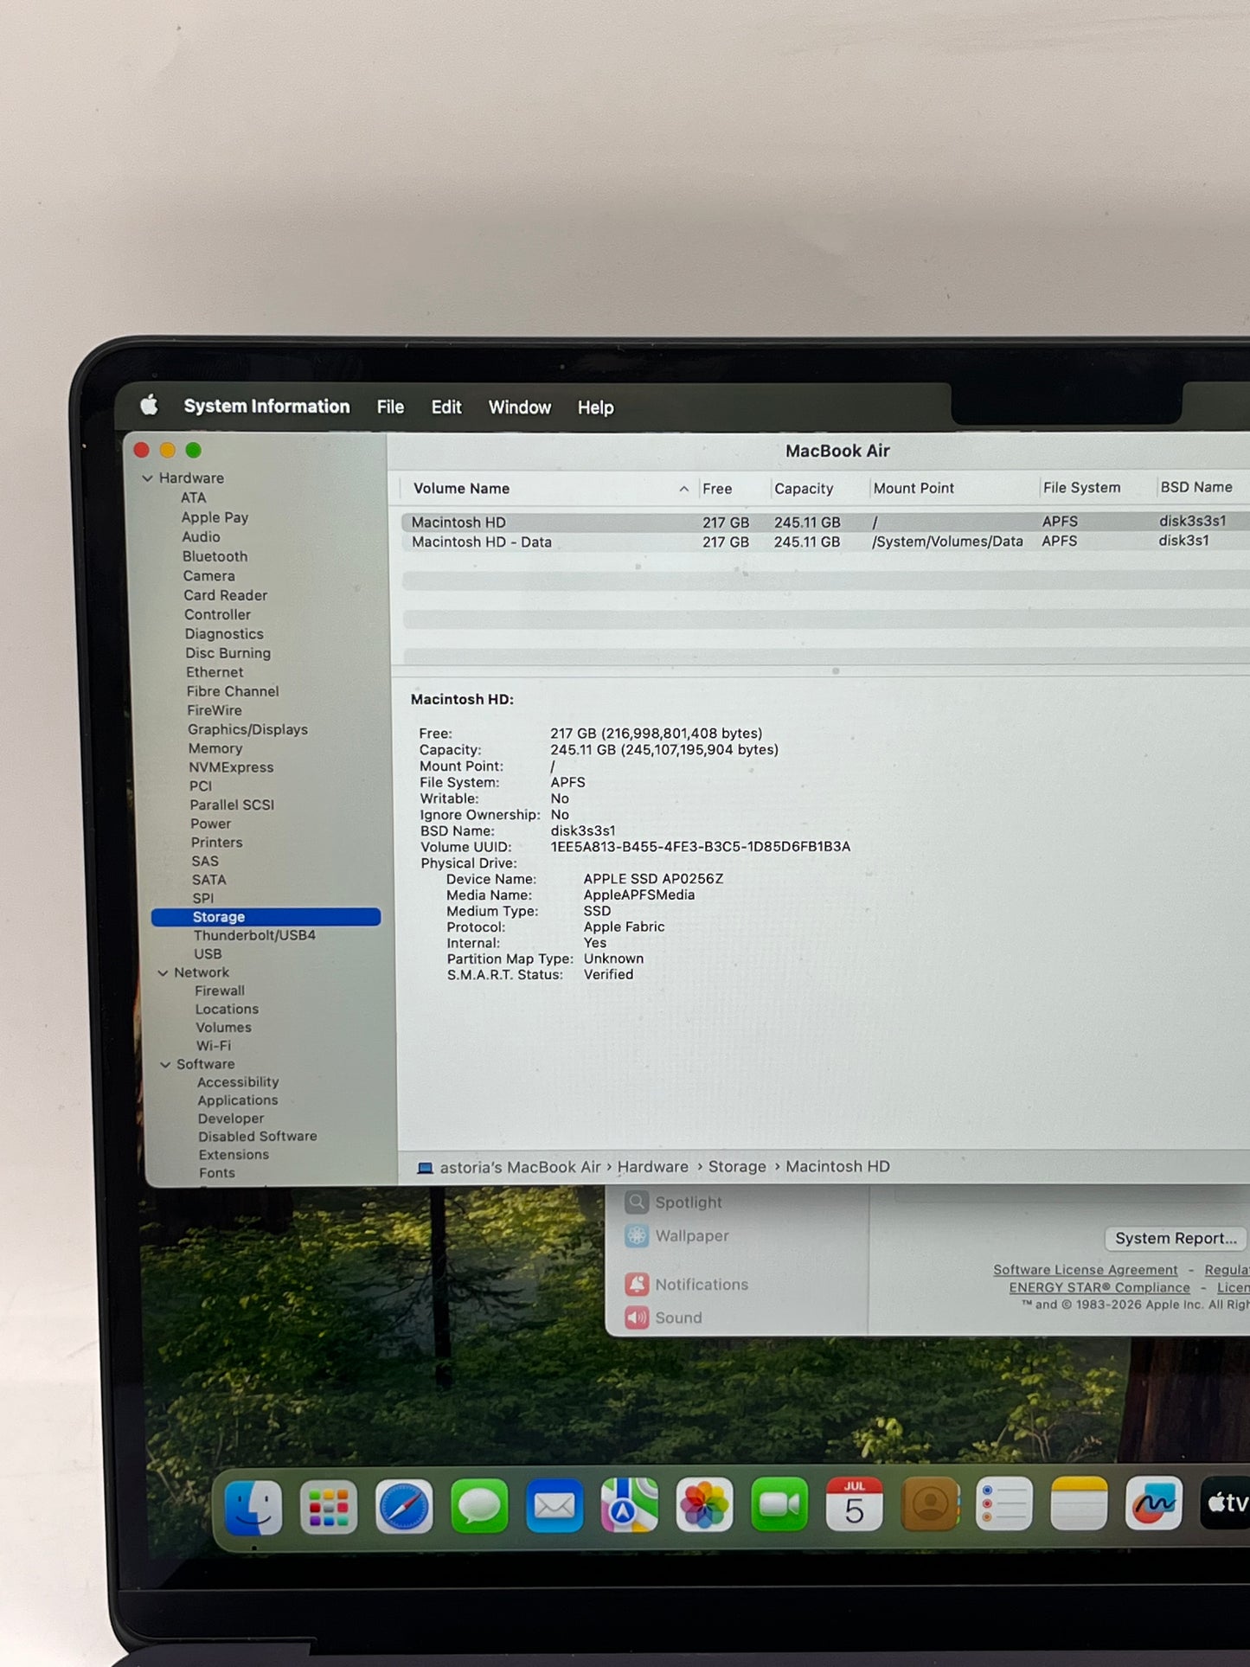Image resolution: width=1250 pixels, height=1667 pixels.
Task: Select Applications under Software
Action: [x=238, y=1100]
